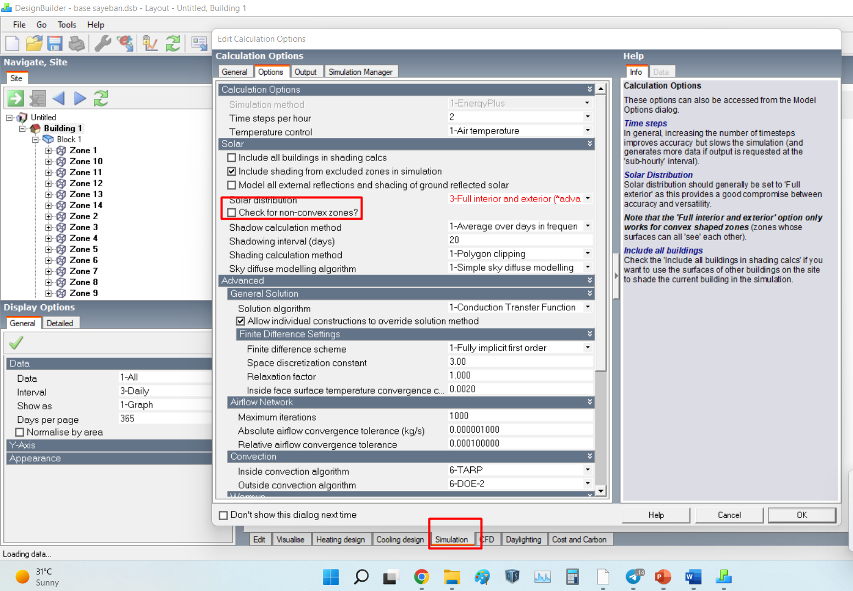Apply display options with the green checkmark

click(16, 343)
